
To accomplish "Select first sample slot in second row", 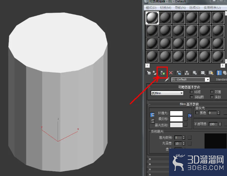I will [152, 31].
